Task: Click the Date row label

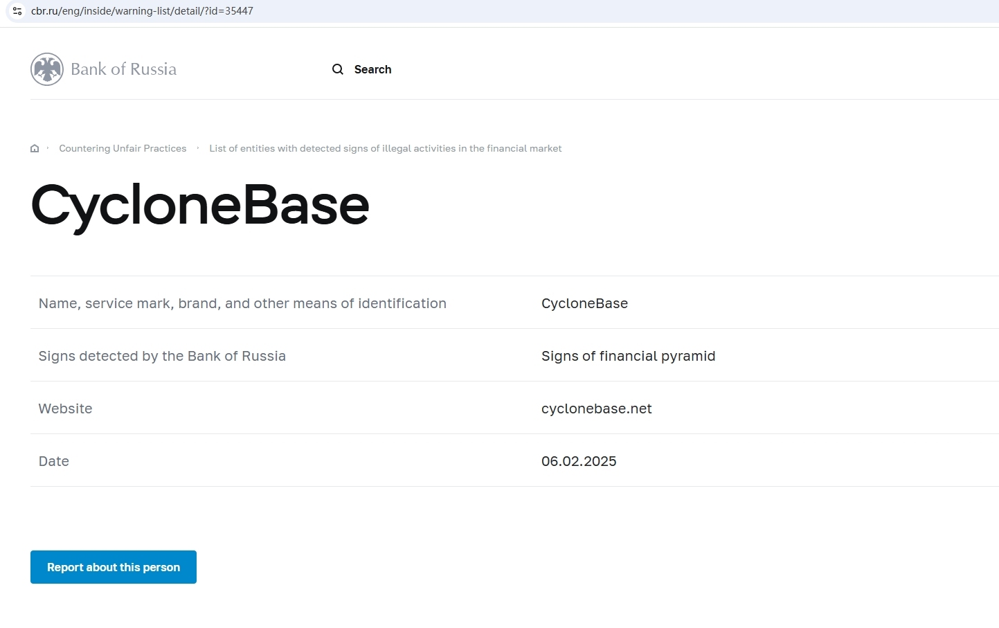Action: coord(54,461)
